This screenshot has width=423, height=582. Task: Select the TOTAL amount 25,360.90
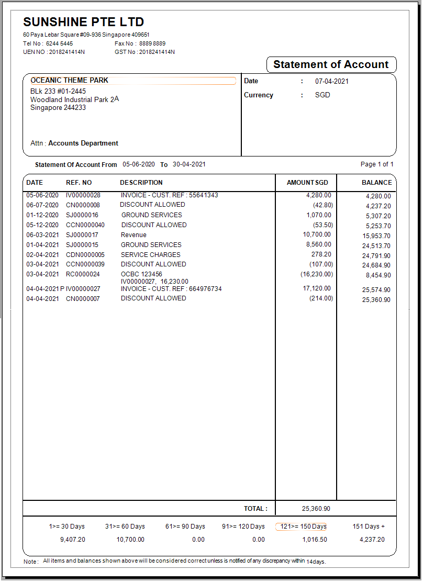(x=316, y=509)
